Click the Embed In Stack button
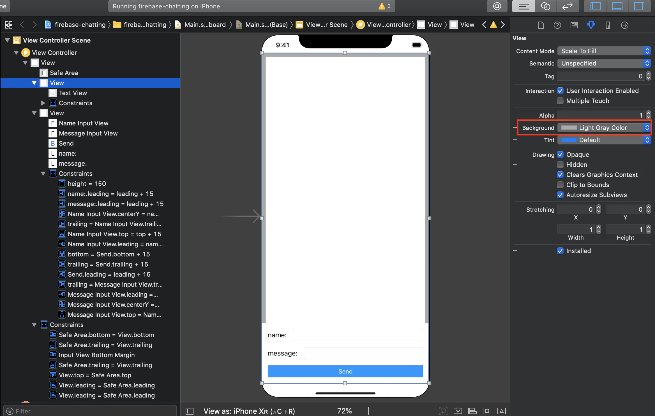Image resolution: width=655 pixels, height=416 pixels. pyautogui.click(x=458, y=411)
